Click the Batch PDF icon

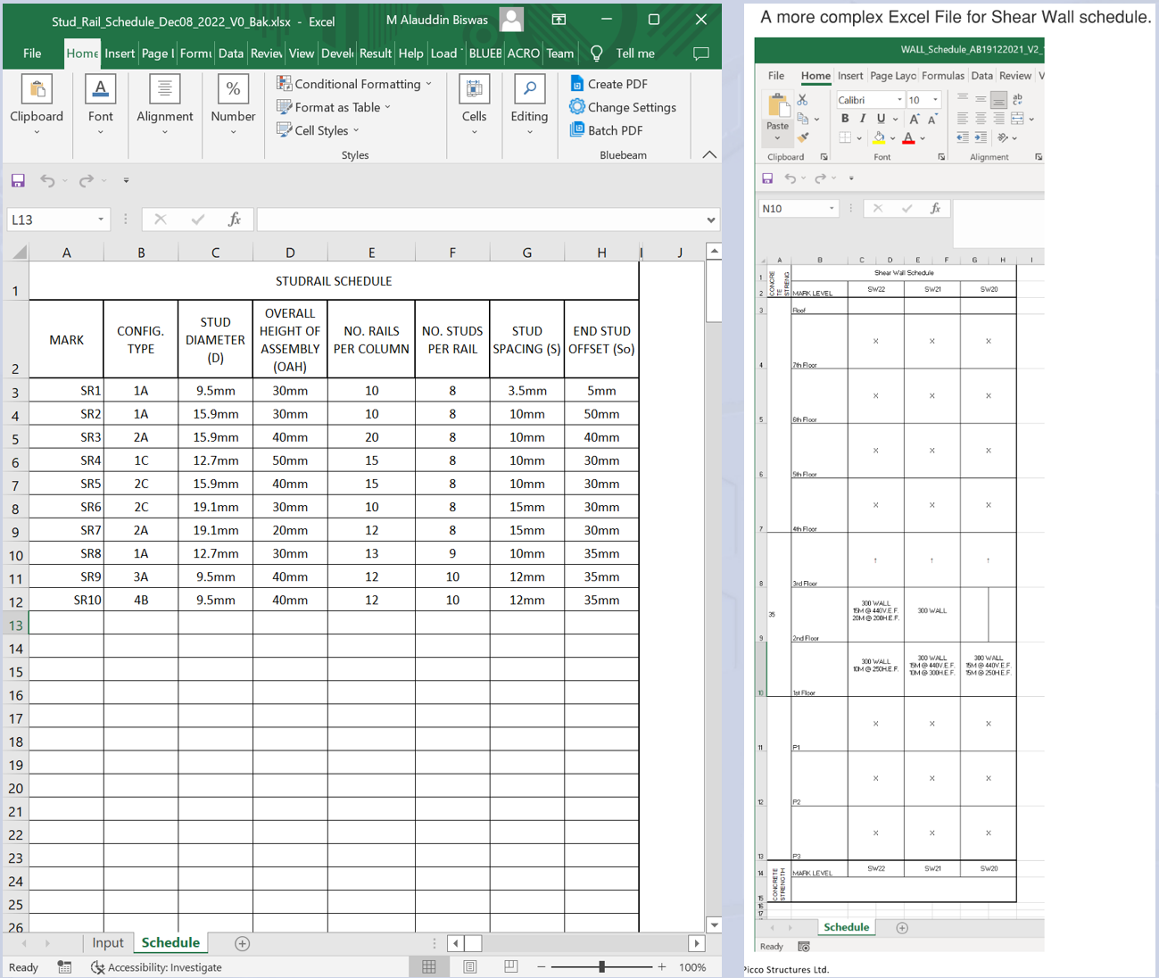[x=577, y=130]
